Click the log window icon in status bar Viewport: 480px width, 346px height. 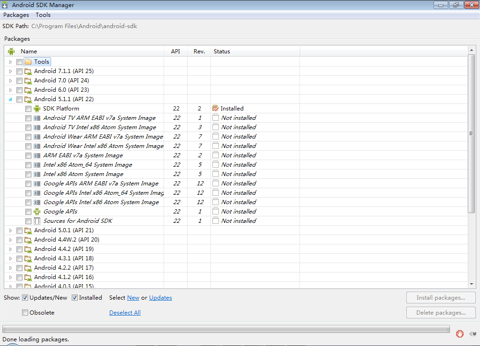[472, 334]
